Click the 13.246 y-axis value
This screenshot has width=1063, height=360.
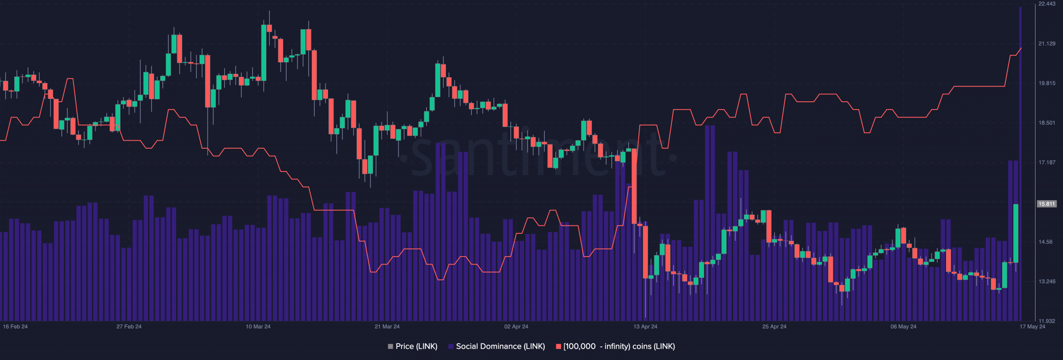(x=1047, y=282)
